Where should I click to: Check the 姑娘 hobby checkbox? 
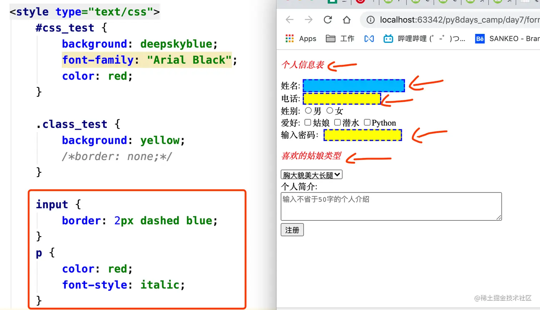(x=307, y=122)
